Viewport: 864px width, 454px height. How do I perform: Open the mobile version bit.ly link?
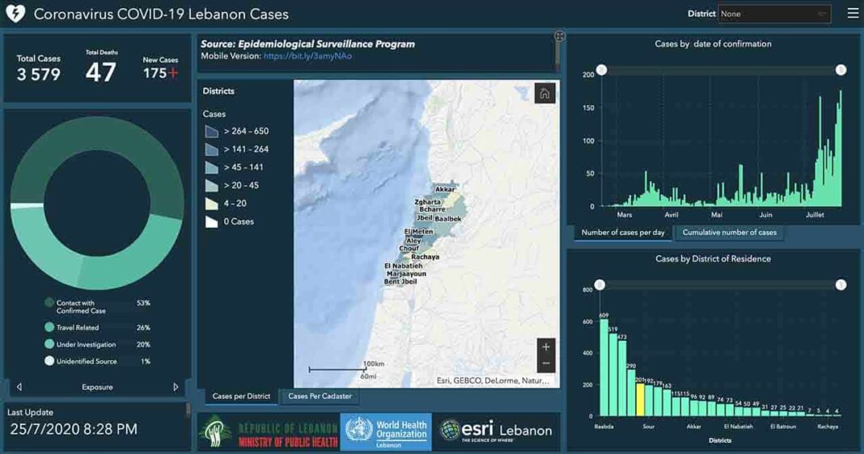point(307,57)
